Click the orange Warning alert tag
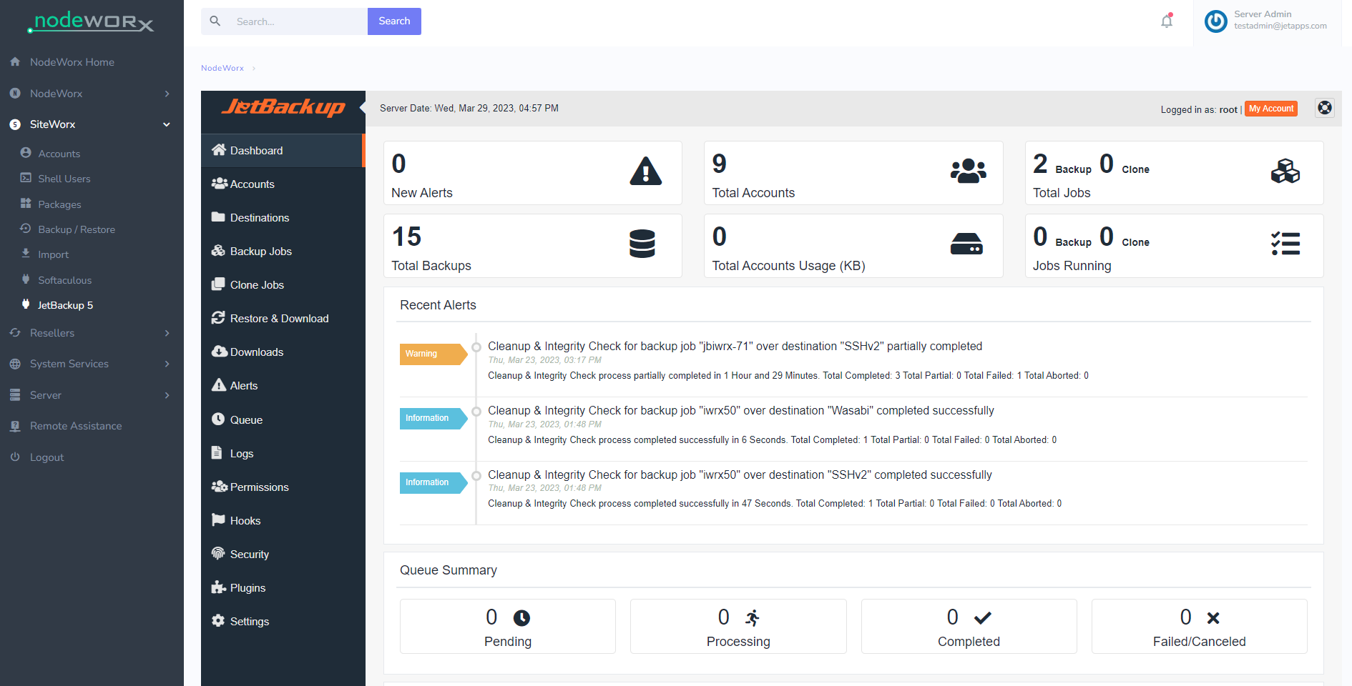This screenshot has height=686, width=1352. pyautogui.click(x=433, y=354)
